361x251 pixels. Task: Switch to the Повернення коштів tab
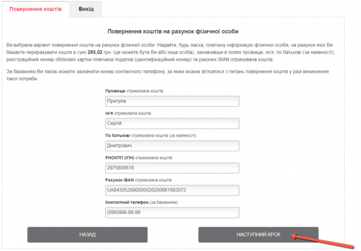click(x=36, y=9)
